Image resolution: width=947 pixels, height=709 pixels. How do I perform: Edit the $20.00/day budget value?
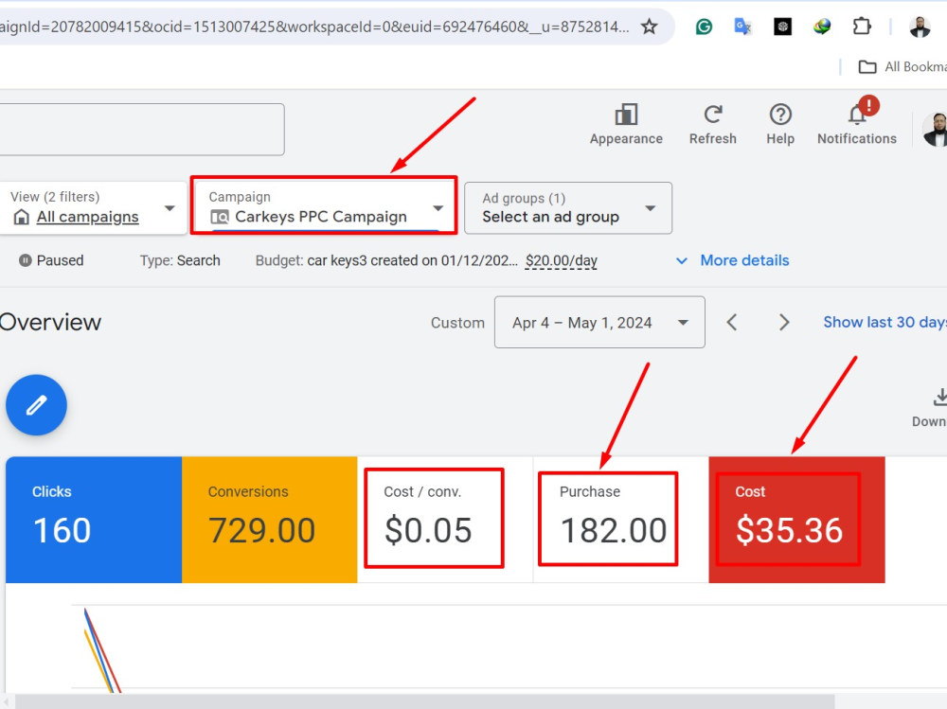click(561, 261)
